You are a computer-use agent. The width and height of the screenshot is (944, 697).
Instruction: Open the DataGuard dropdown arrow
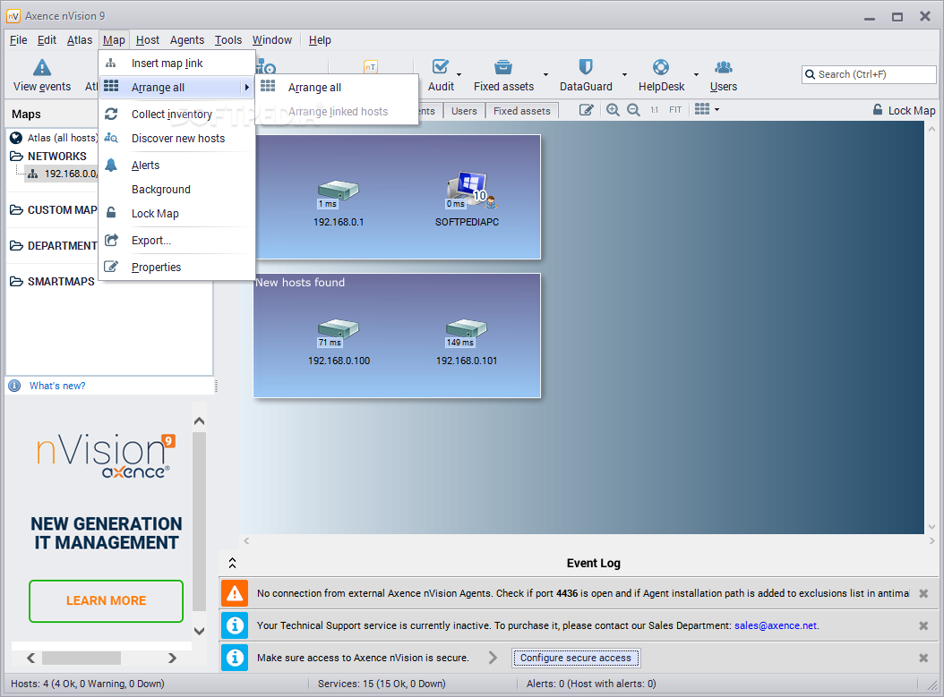(624, 74)
